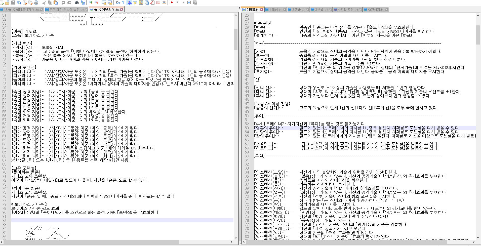Close the '★《 게닛츠 》.txt' tab
This screenshot has width=481, height=246.
122,10
